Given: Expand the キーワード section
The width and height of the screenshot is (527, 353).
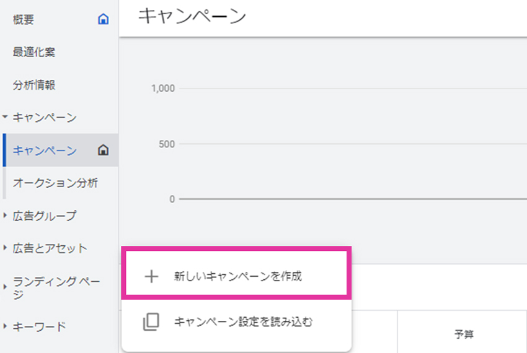Looking at the screenshot, I should pyautogui.click(x=5, y=326).
